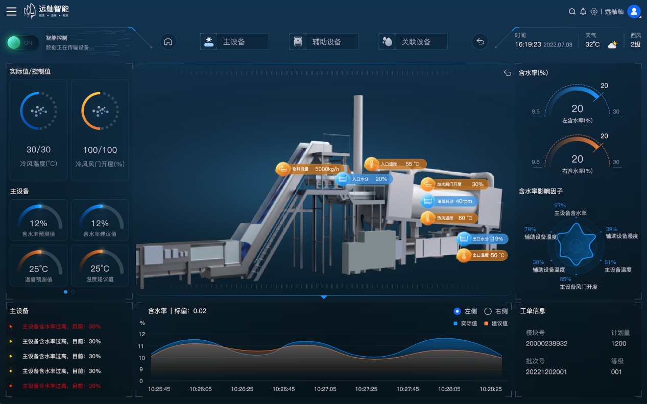The image size is (647, 404).
Task: Click the 冷风温度 30/30 ring gauge
Action: (38, 111)
